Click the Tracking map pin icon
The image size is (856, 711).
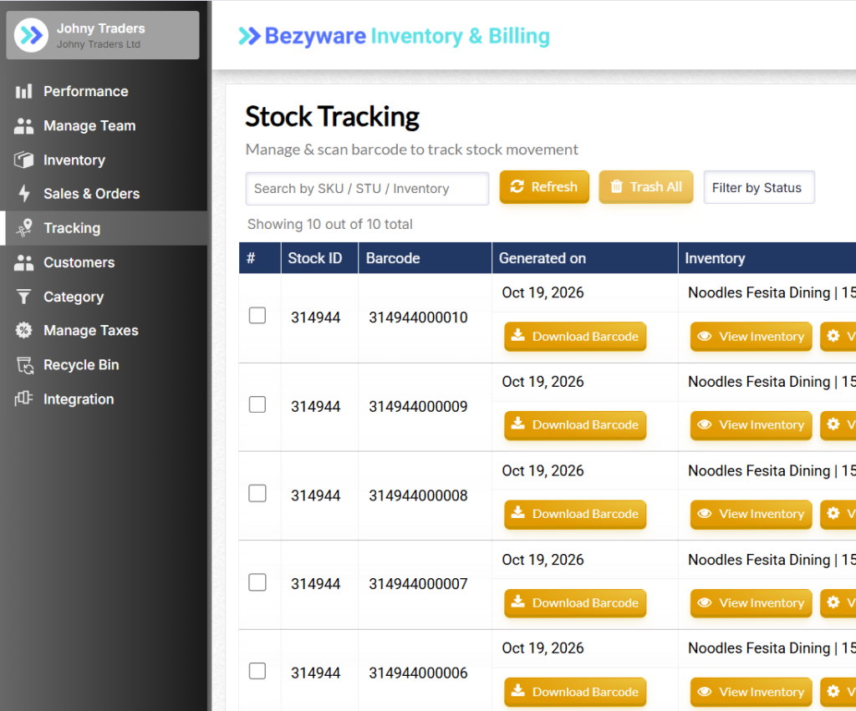point(24,228)
